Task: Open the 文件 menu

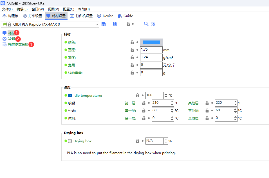Action: pos(7,9)
